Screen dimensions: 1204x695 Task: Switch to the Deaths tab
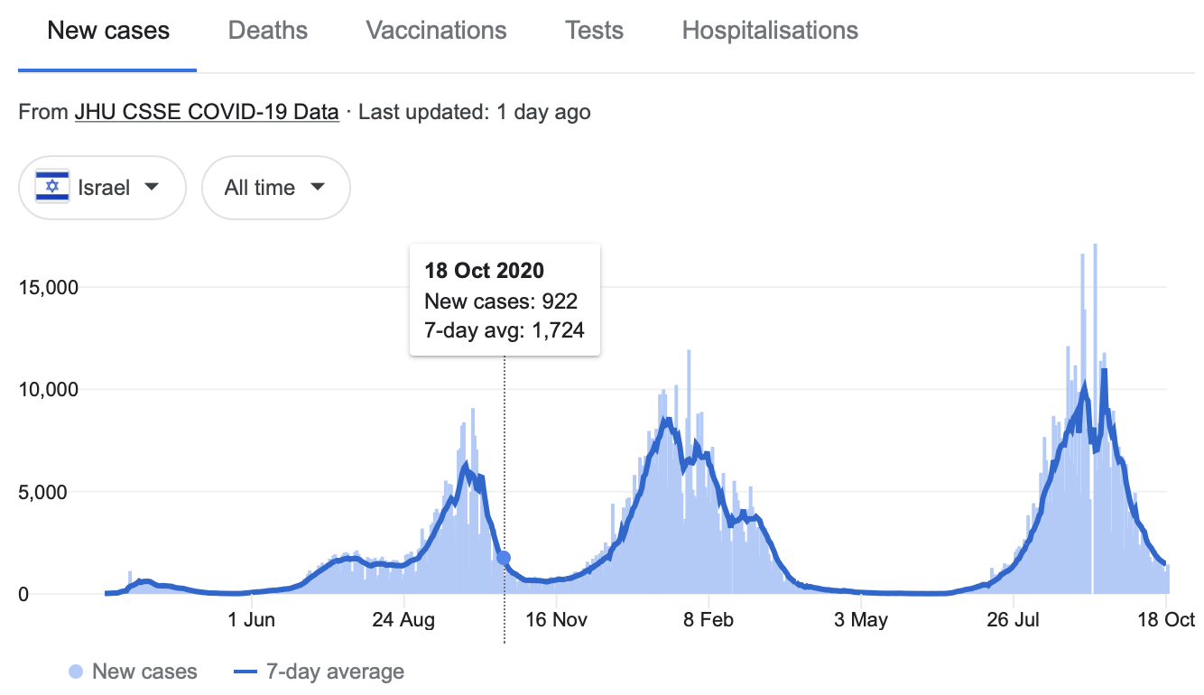tap(268, 31)
